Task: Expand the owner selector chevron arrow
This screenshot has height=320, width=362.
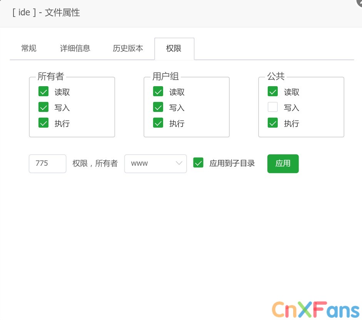Action: pos(178,163)
